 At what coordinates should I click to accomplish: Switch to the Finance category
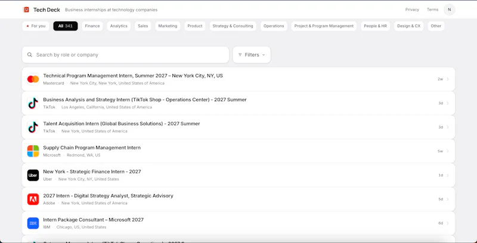click(x=92, y=26)
